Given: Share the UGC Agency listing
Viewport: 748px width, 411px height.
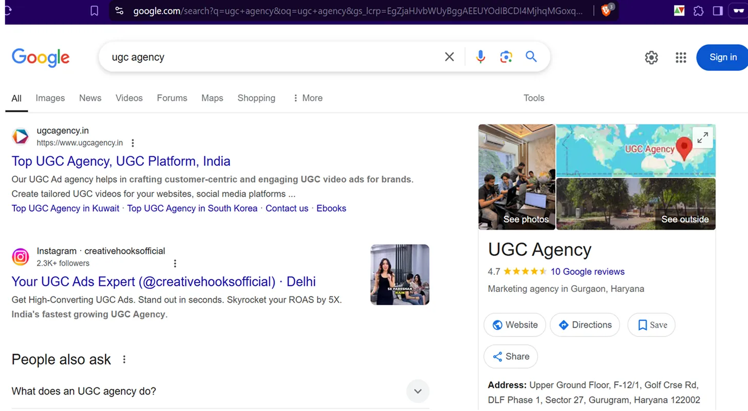Looking at the screenshot, I should tap(510, 356).
